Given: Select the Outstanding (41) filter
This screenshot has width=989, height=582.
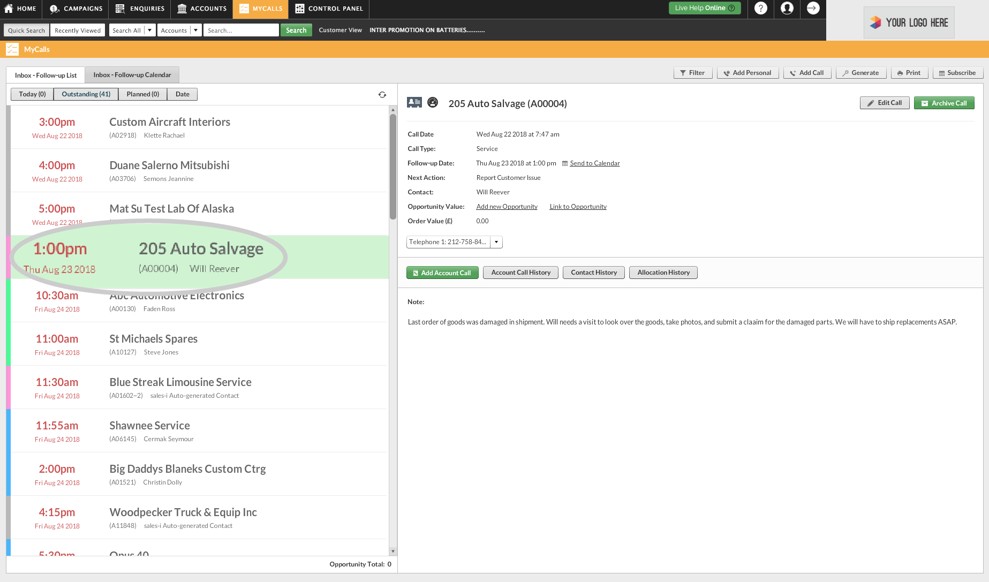Looking at the screenshot, I should [x=86, y=94].
